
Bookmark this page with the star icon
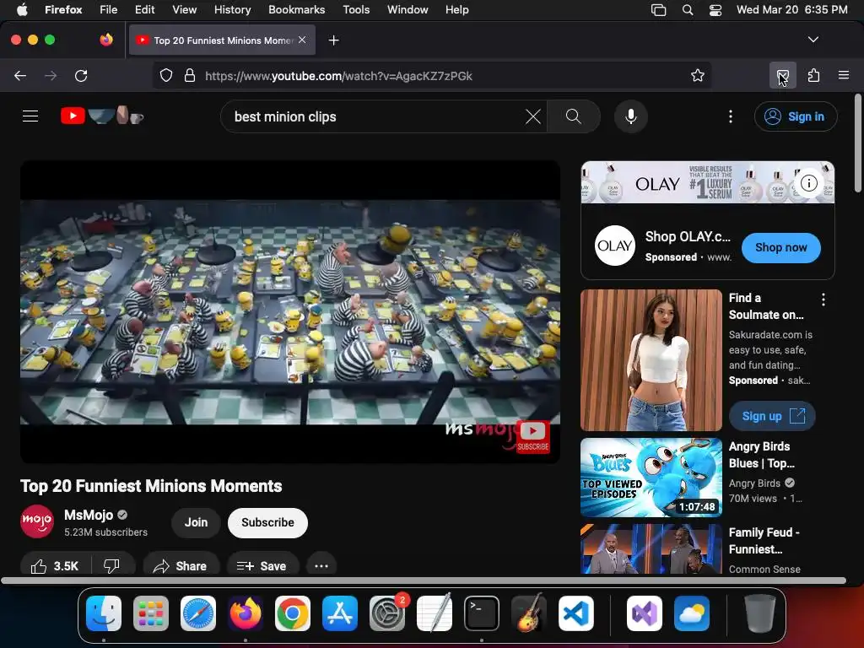(x=698, y=75)
